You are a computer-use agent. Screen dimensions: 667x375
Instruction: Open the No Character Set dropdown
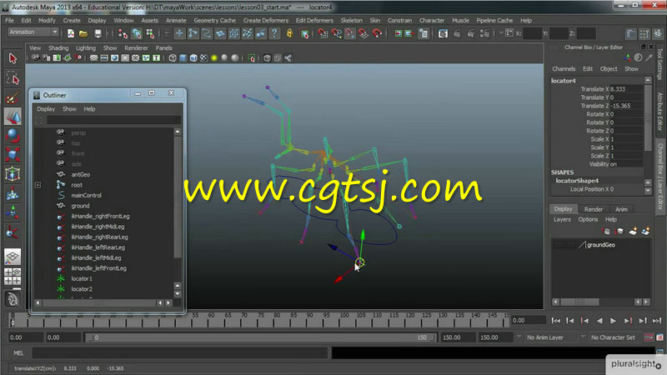[x=613, y=337]
